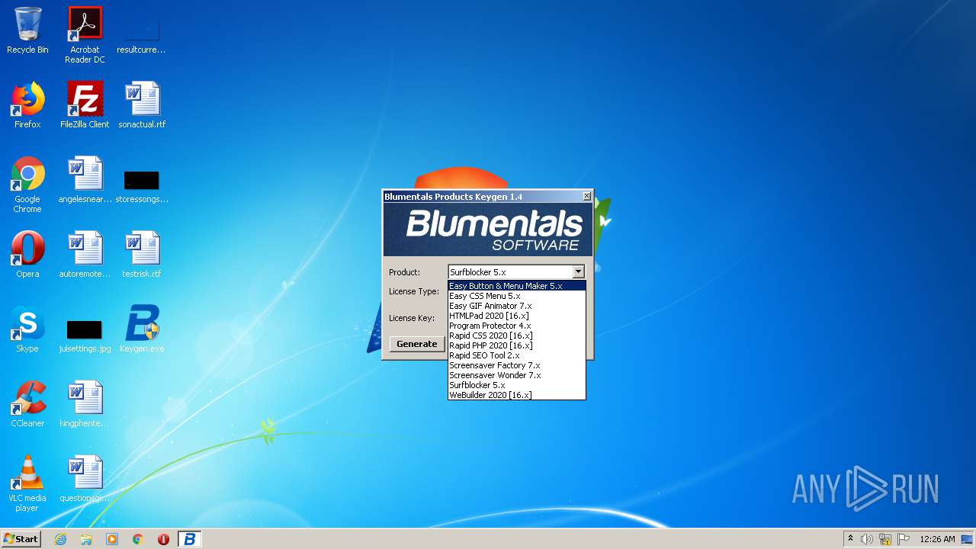Choose Rapid CSS 2020 [16.x] option
976x549 pixels.
(x=517, y=335)
